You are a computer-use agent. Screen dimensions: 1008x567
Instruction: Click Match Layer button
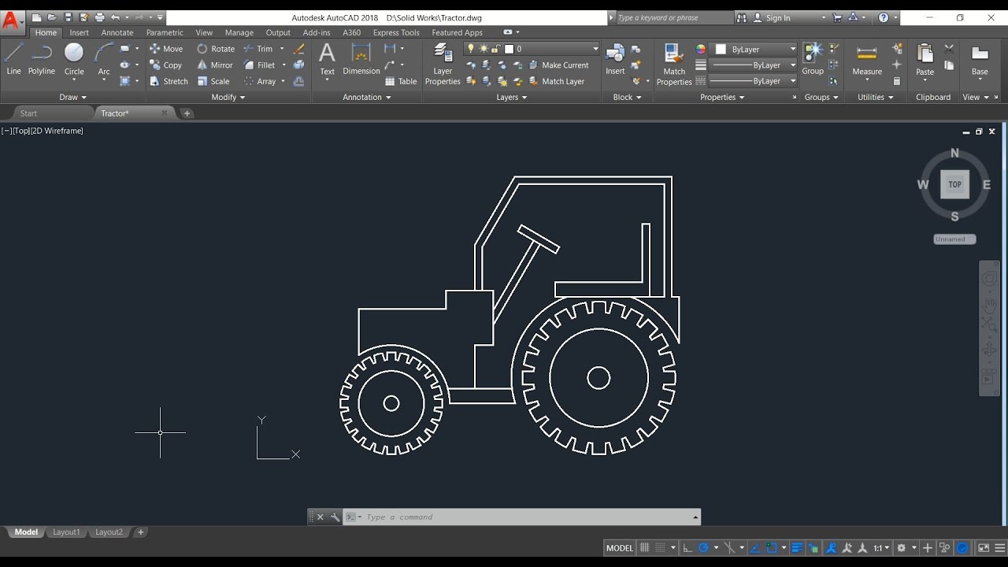tap(556, 81)
